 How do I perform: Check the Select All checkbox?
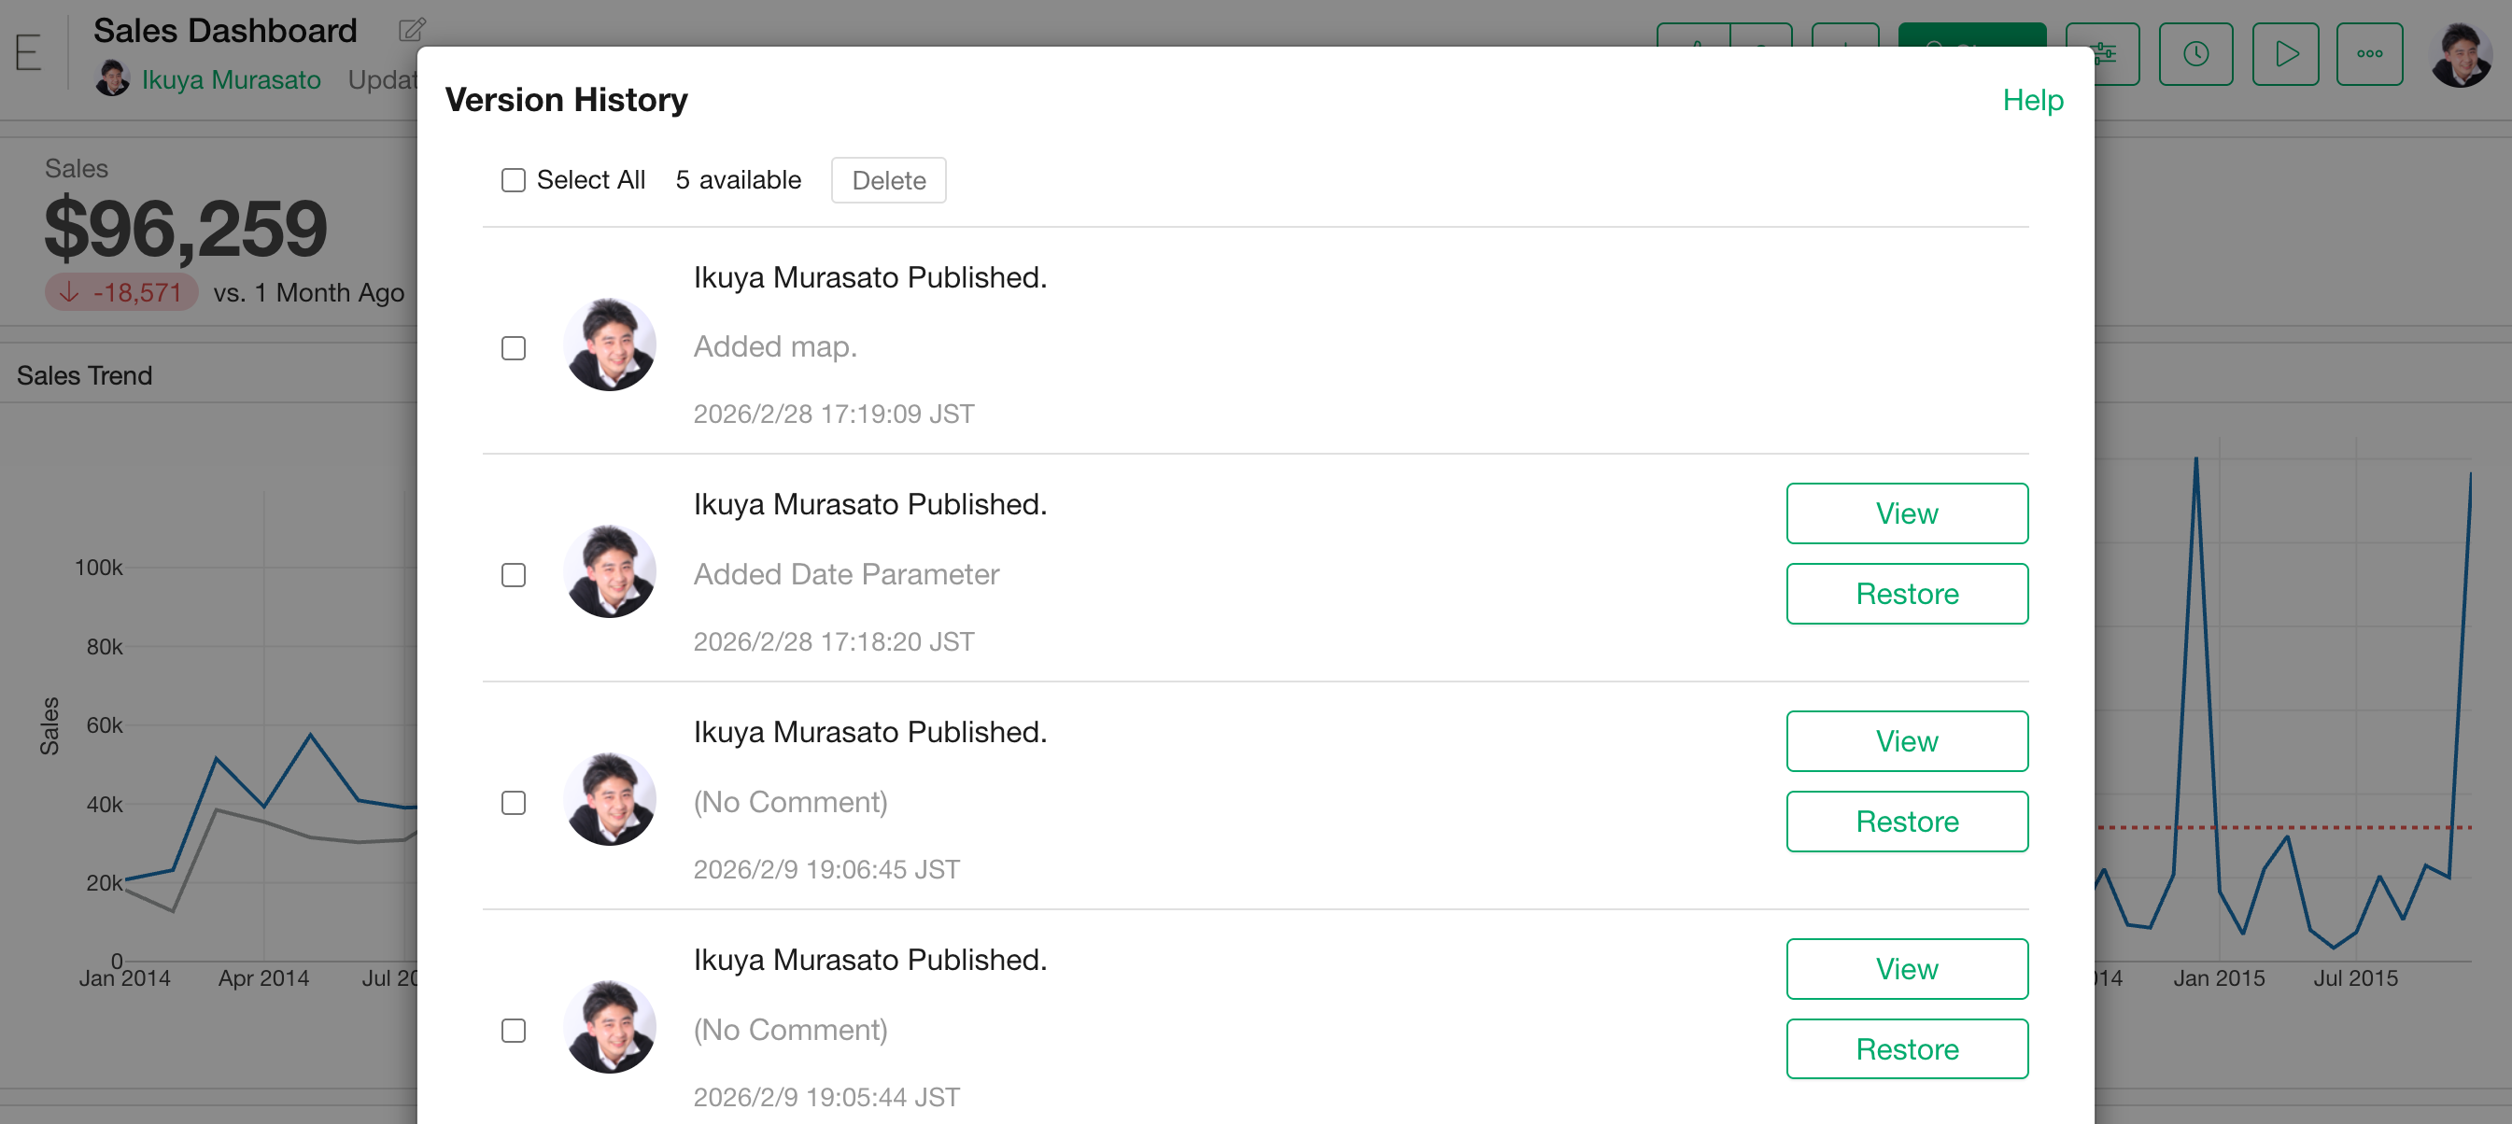513,180
